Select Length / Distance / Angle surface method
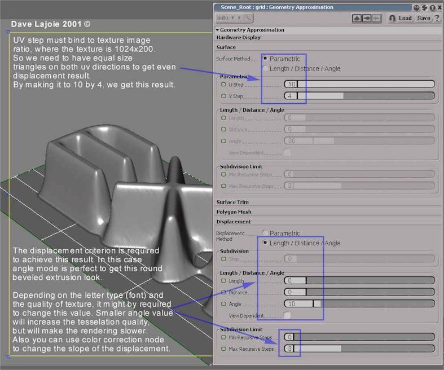 (265, 69)
